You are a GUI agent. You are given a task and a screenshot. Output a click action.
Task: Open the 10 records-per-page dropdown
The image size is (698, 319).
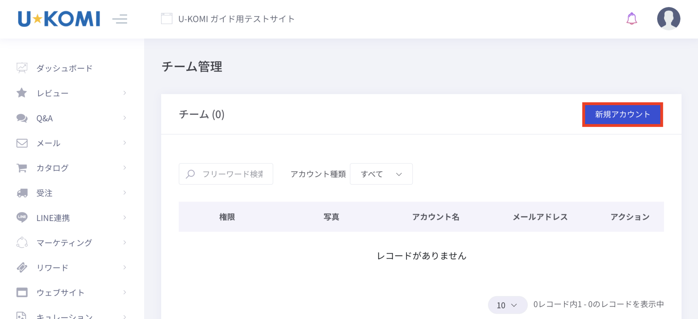(507, 305)
